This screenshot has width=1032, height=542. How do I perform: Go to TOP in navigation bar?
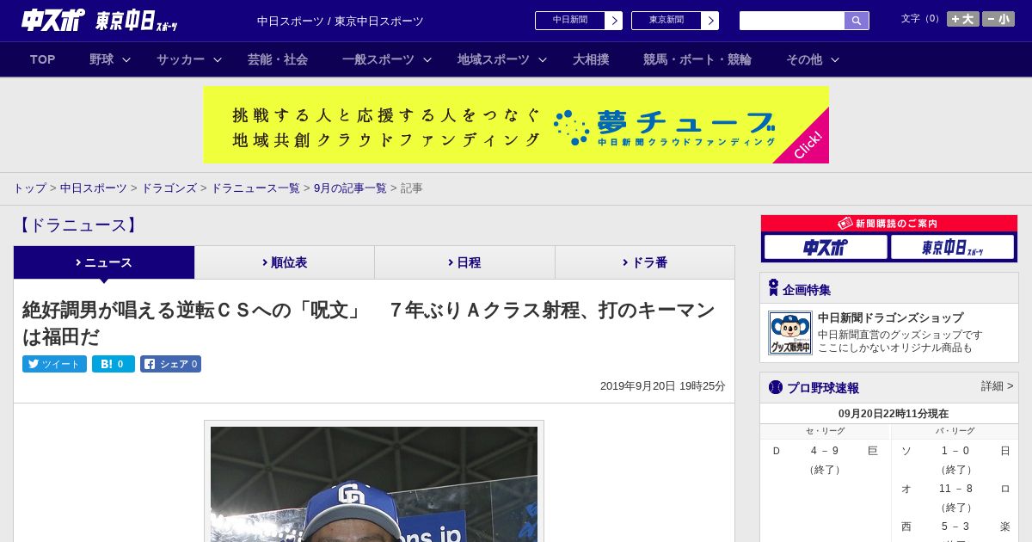coord(43,59)
